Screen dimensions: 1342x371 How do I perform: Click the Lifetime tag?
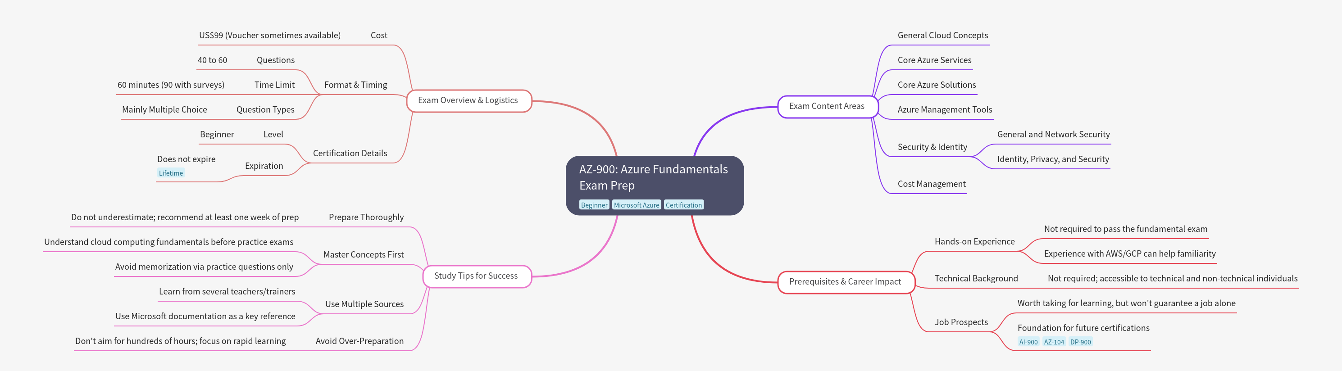pyautogui.click(x=171, y=173)
